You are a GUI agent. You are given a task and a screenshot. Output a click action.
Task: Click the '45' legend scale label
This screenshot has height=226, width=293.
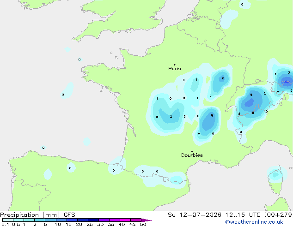click(x=132, y=224)
